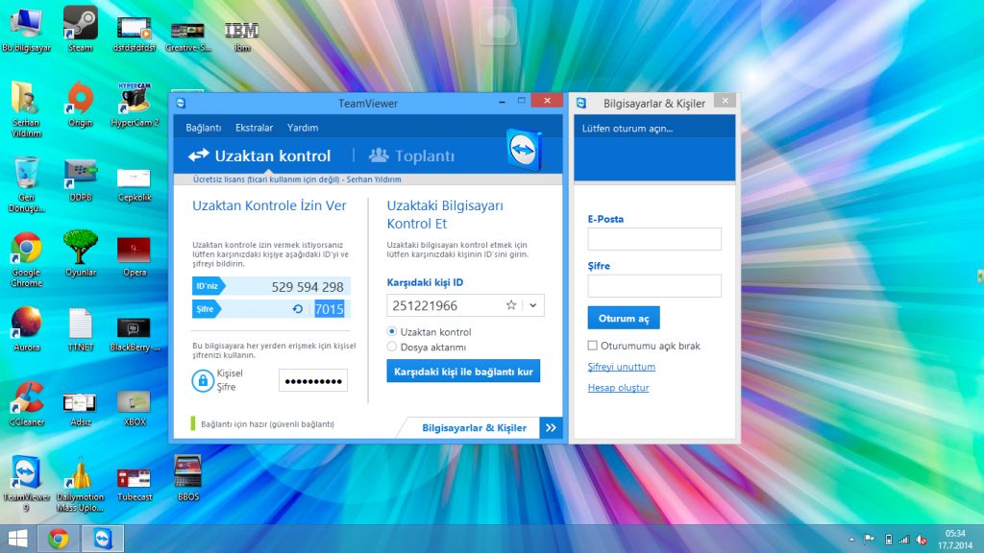Open the CCleaner desktop icon
This screenshot has width=984, height=553.
point(26,398)
